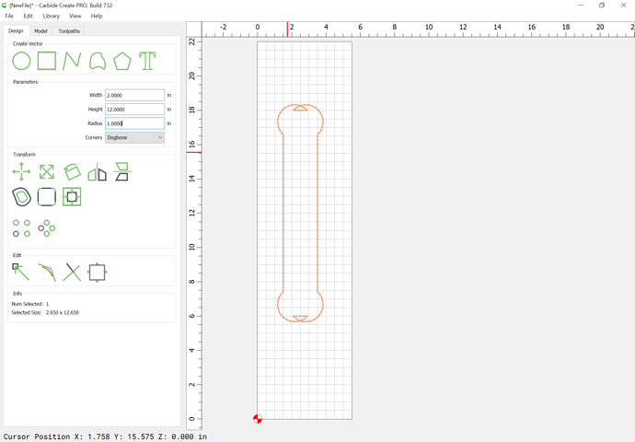Select the Circle vector tool
The image size is (635, 442).
click(21, 61)
